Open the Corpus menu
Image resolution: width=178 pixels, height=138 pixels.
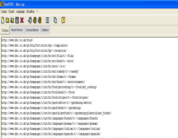[x=4, y=11]
